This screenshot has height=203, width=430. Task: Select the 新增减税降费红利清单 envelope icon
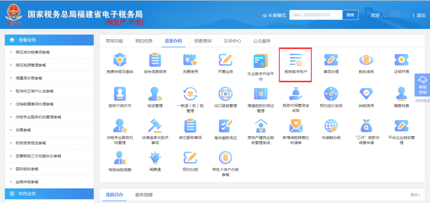[x=295, y=126]
